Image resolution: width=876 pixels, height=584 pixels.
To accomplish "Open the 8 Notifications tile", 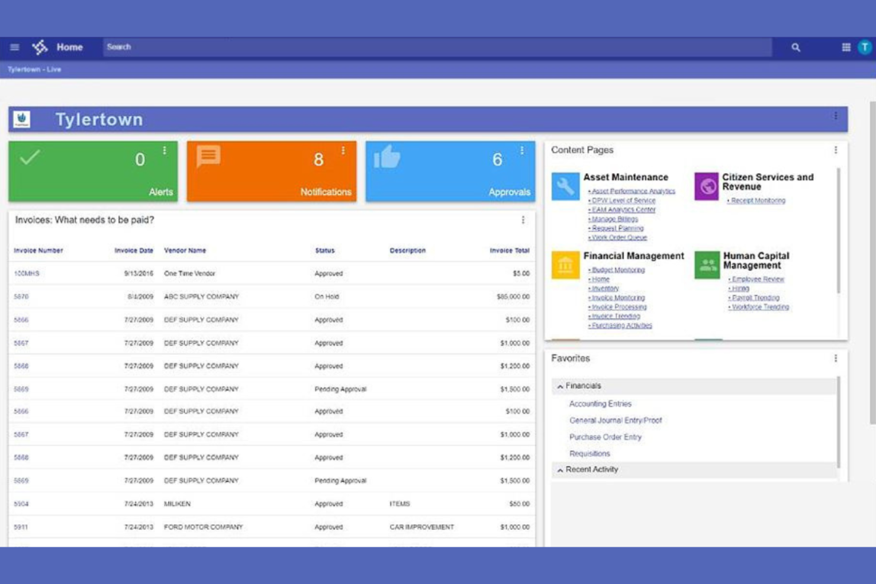I will [272, 172].
